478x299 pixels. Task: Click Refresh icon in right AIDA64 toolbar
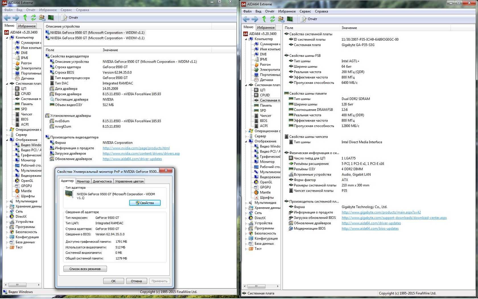(x=273, y=19)
